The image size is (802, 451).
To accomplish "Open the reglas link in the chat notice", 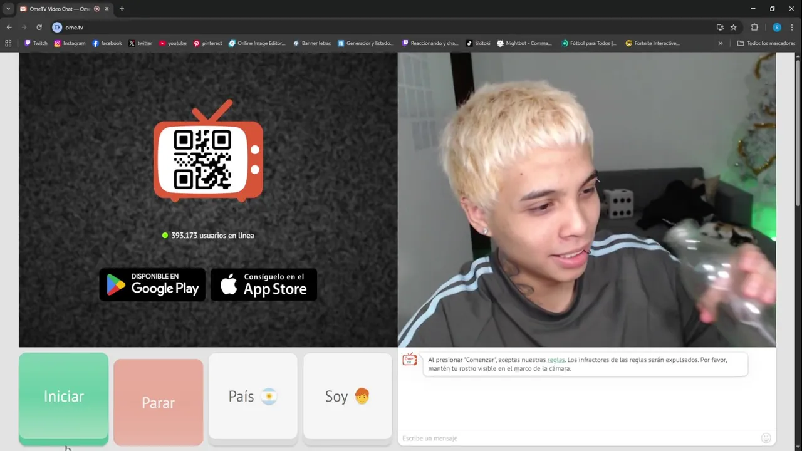I will (x=556, y=360).
